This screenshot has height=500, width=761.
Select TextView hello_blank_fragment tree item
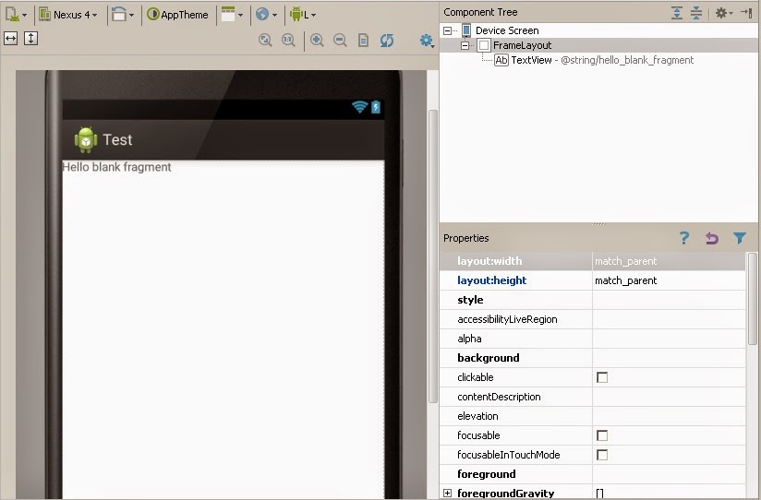[594, 60]
